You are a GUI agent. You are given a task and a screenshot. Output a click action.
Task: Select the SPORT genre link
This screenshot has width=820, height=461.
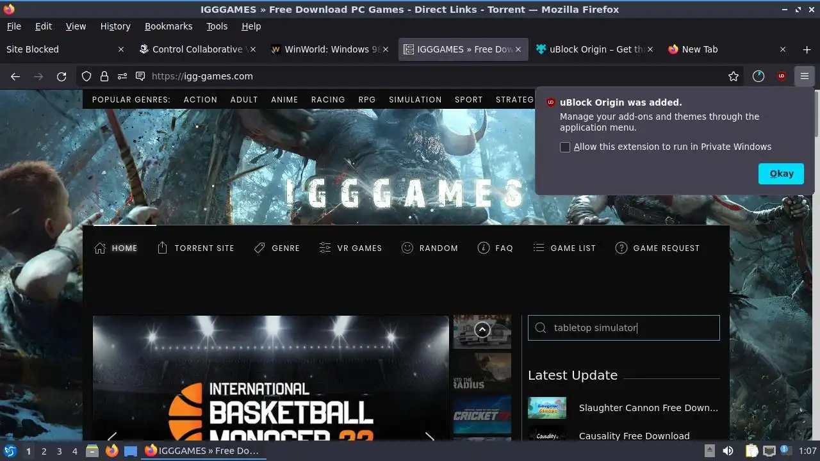469,100
